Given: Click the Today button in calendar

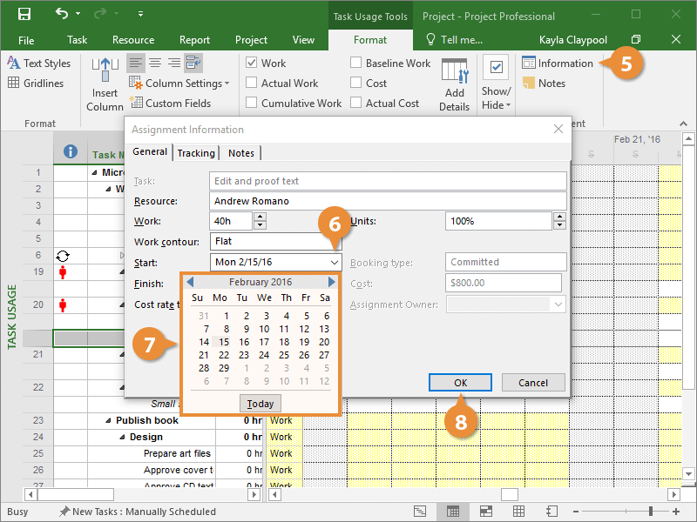Looking at the screenshot, I should click(x=260, y=404).
